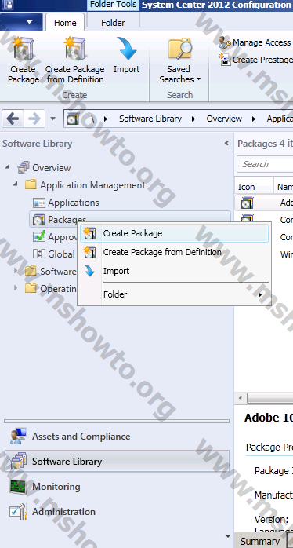The width and height of the screenshot is (293, 548).
Task: Click the Create Prestage content icon
Action: point(225,60)
